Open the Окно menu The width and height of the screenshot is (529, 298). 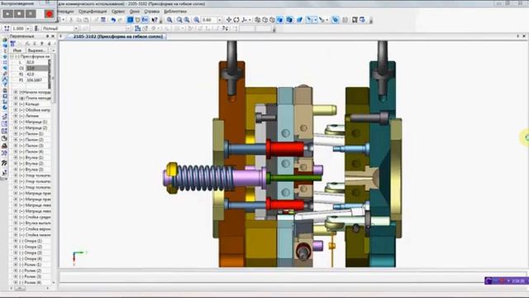click(x=134, y=12)
